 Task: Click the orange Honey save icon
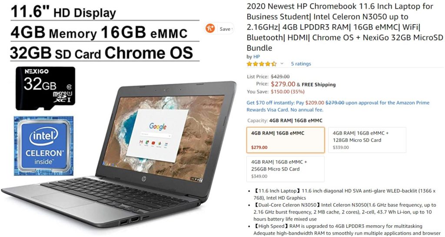(210, 29)
